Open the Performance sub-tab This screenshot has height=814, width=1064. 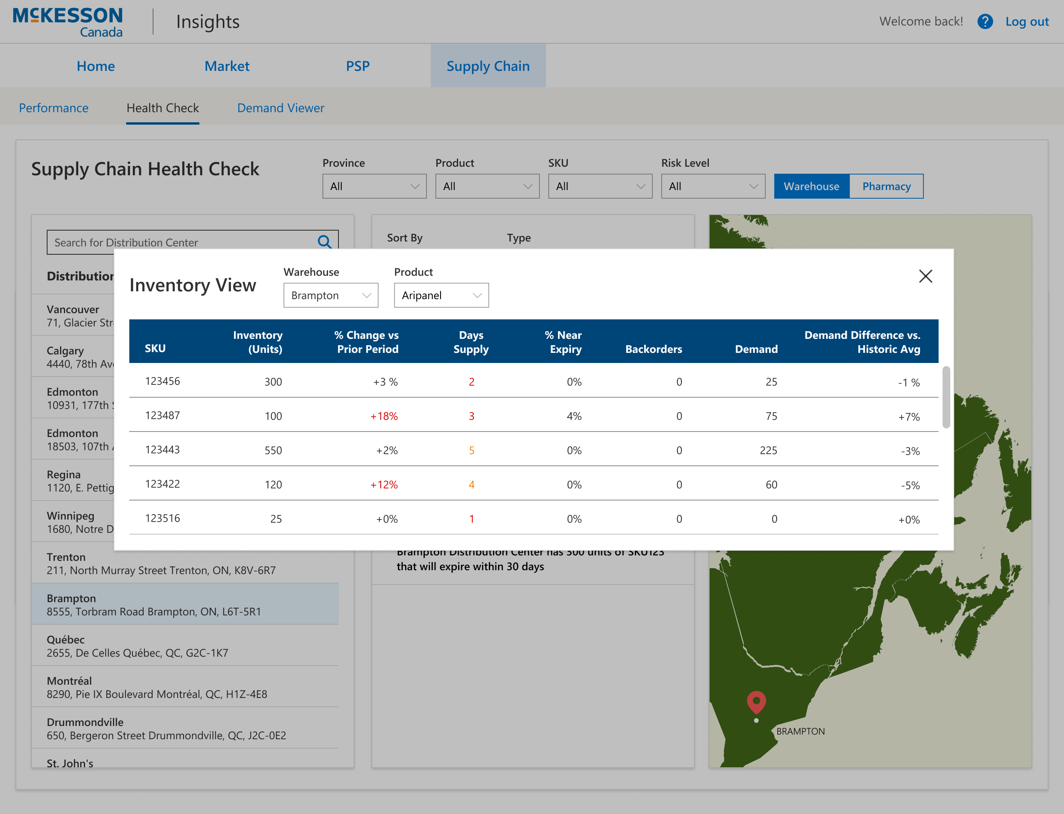coord(53,108)
